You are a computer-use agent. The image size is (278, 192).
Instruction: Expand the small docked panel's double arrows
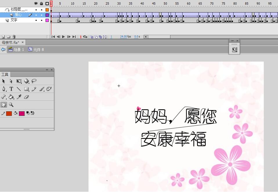[x=232, y=41]
